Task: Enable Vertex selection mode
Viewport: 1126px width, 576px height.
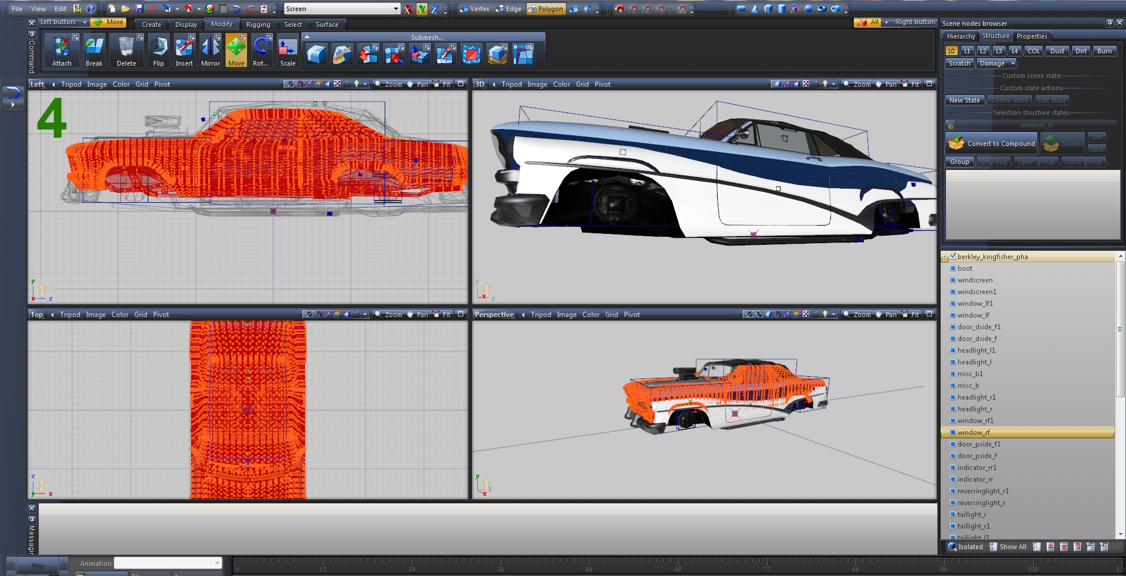Action: [x=474, y=9]
